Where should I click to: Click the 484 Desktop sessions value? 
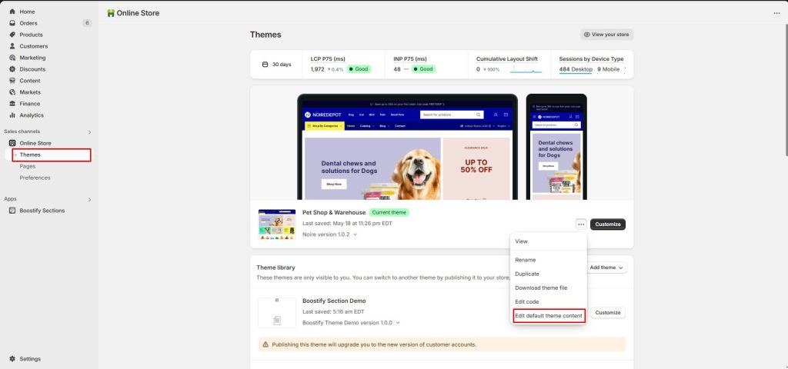pos(576,69)
